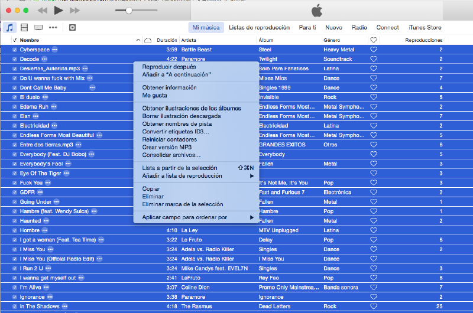Click the iCloud status column header
The height and width of the screenshot is (313, 473).
148,40
